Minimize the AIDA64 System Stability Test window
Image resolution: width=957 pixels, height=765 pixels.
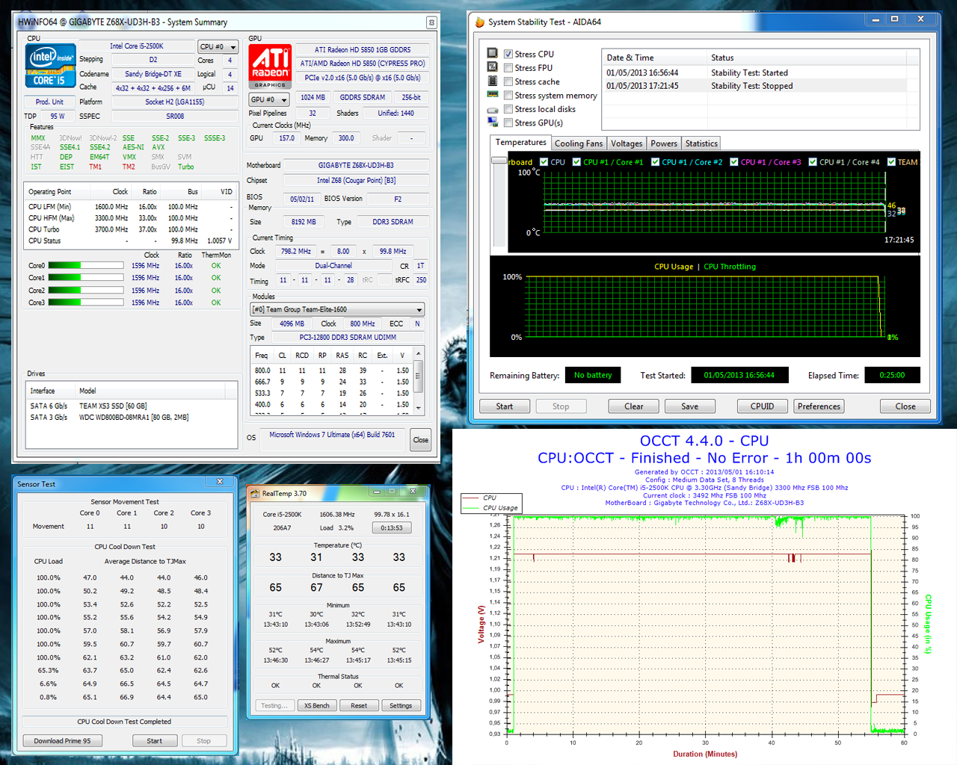(x=876, y=19)
